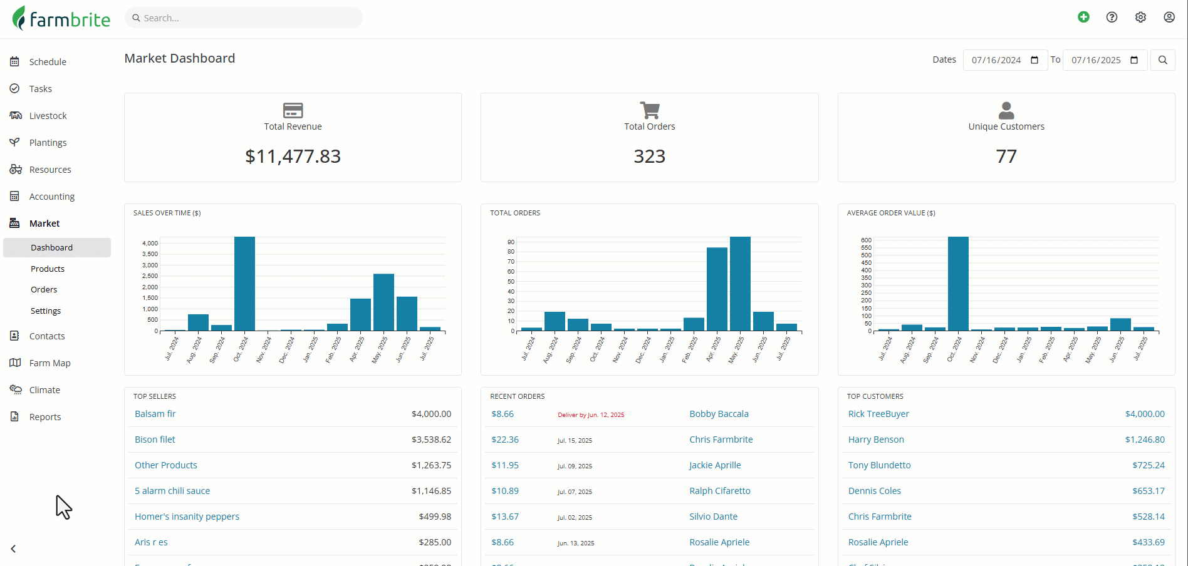
Task: Open Ralph Cifaretto customer link
Action: pyautogui.click(x=720, y=491)
